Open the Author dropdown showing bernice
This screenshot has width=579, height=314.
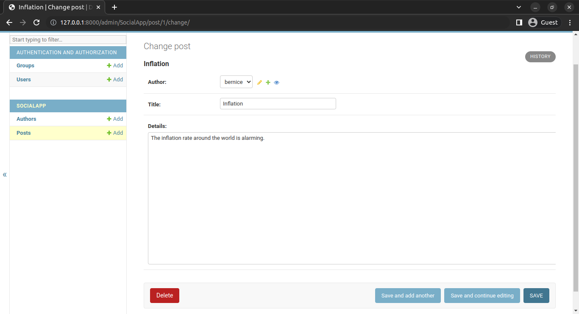point(236,82)
